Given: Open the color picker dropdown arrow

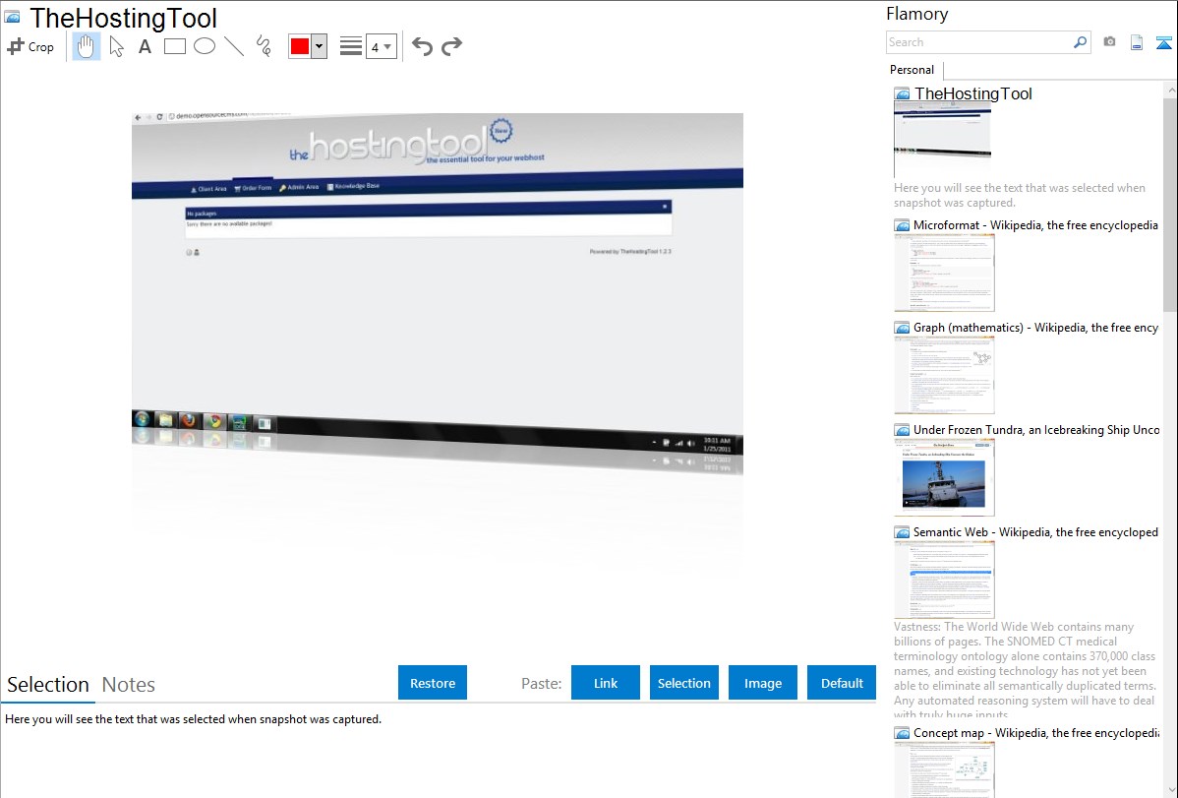Looking at the screenshot, I should 320,46.
